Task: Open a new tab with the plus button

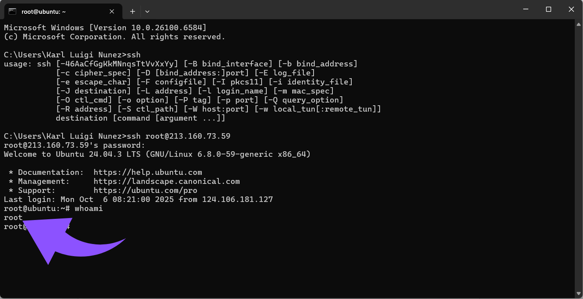Action: pyautogui.click(x=133, y=11)
